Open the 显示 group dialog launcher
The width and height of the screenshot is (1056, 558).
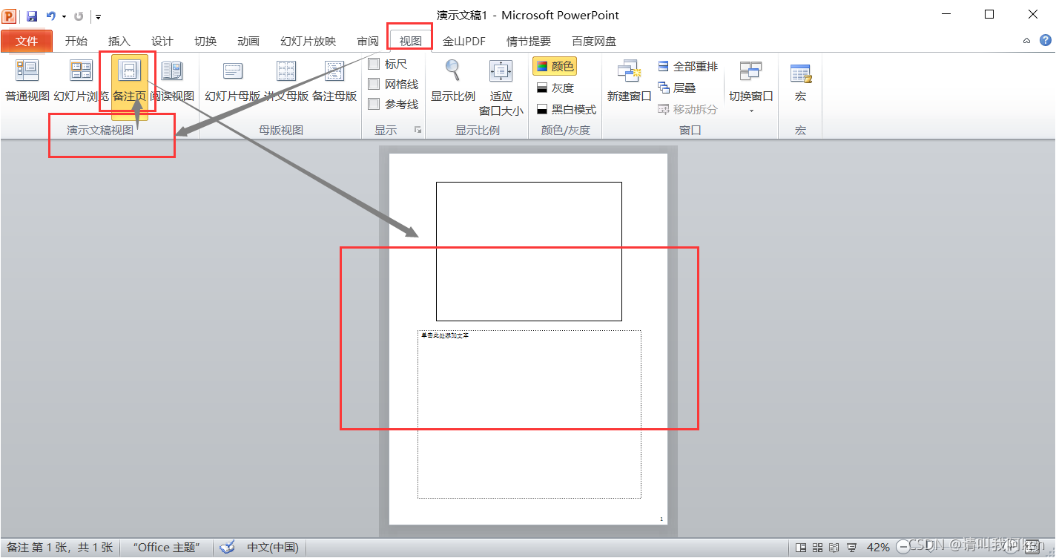(x=418, y=130)
